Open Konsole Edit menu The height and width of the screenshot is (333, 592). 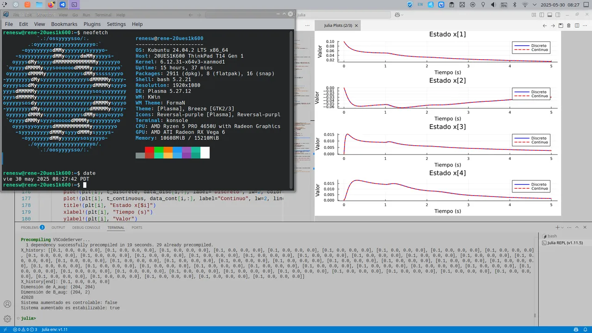[24, 24]
